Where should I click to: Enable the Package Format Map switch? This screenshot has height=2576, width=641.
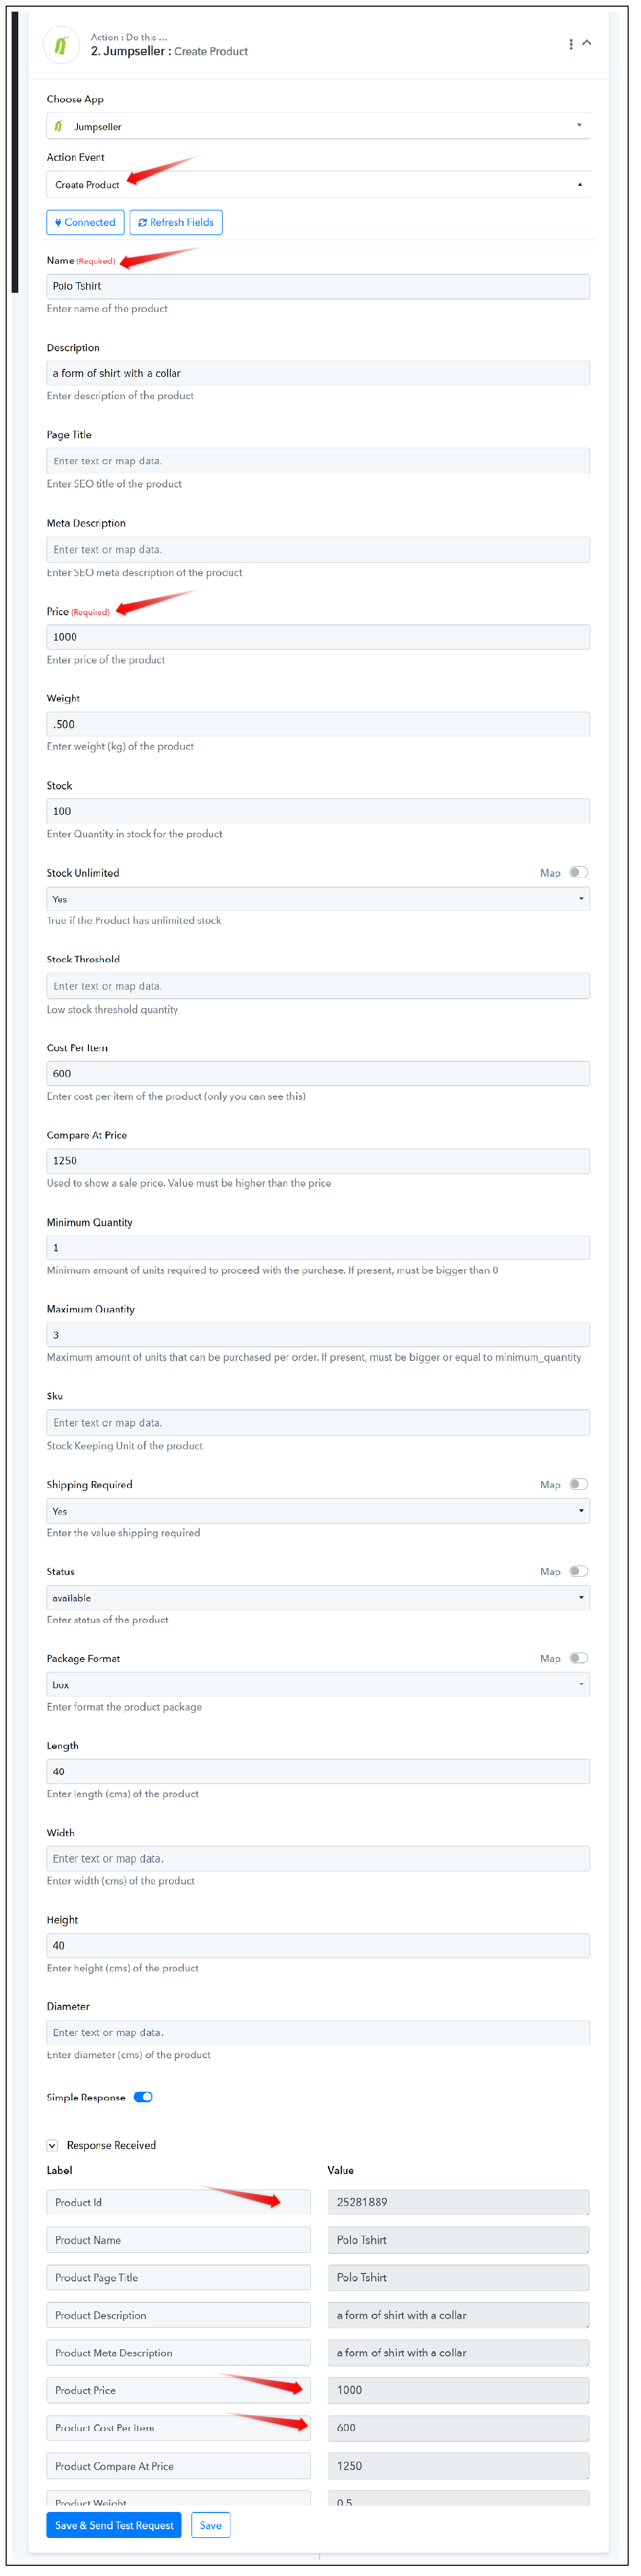click(578, 1658)
